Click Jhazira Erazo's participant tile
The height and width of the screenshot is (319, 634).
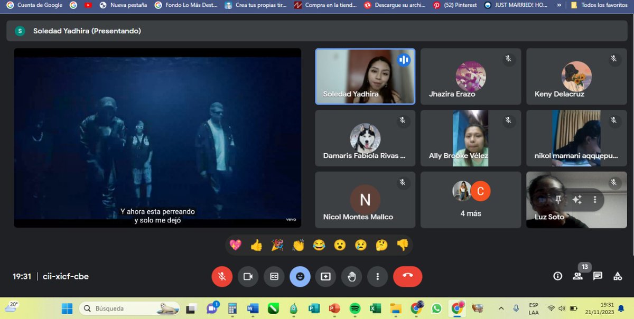(x=471, y=77)
